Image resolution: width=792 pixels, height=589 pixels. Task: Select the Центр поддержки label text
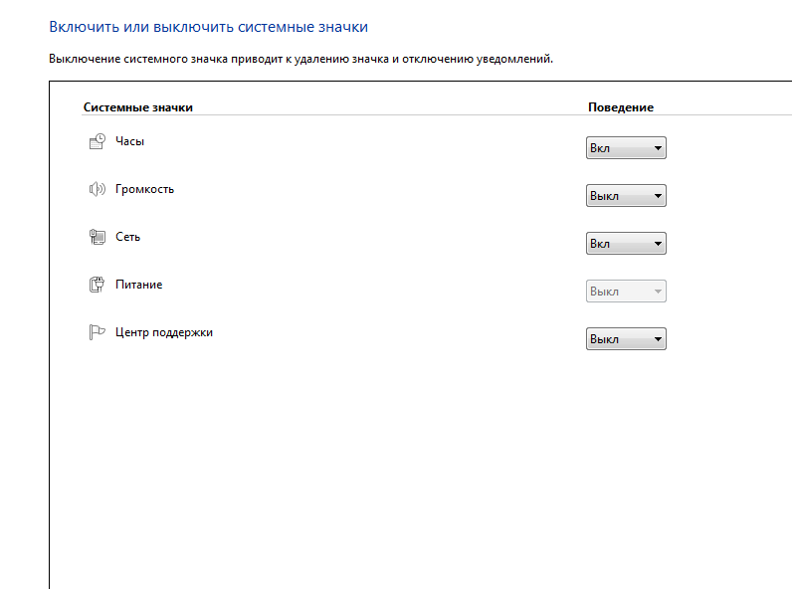coord(164,333)
